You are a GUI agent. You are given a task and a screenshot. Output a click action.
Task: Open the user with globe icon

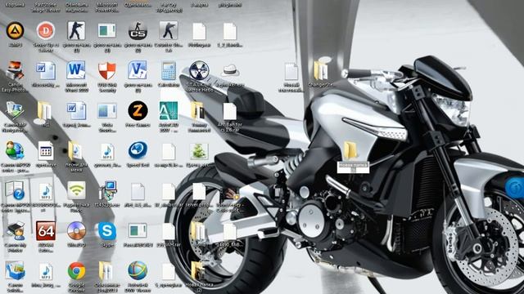tap(15, 150)
